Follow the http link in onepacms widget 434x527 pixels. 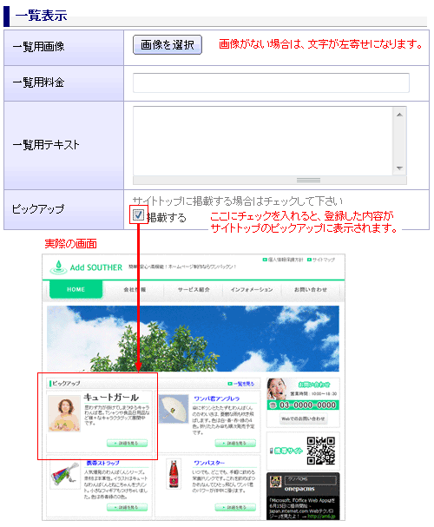[321, 517]
